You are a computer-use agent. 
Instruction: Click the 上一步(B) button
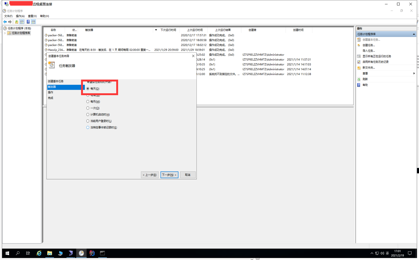tap(150, 175)
